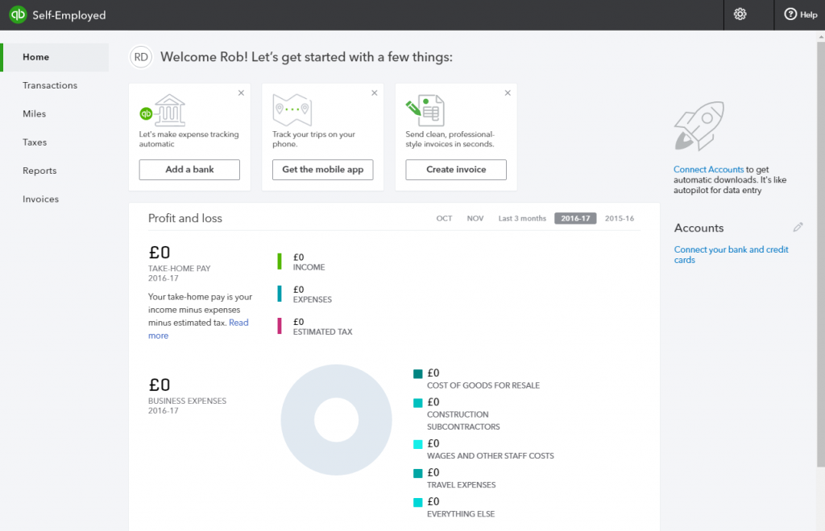Click the Profit and loss heading
The image size is (825, 531).
(185, 219)
